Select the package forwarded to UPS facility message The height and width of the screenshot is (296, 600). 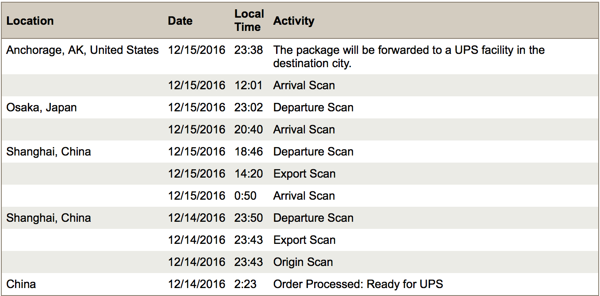pyautogui.click(x=408, y=57)
